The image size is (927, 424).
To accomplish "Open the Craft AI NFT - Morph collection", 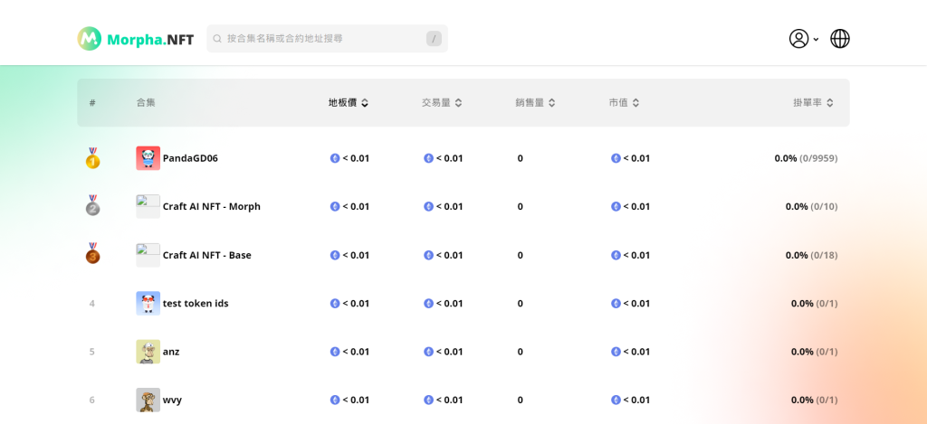I will pyautogui.click(x=211, y=206).
